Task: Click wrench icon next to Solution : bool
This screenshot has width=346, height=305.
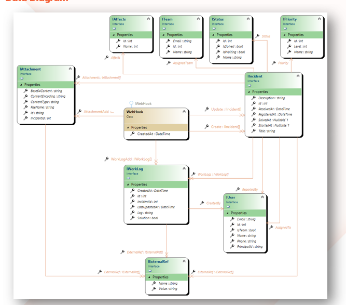Action: tap(132, 218)
